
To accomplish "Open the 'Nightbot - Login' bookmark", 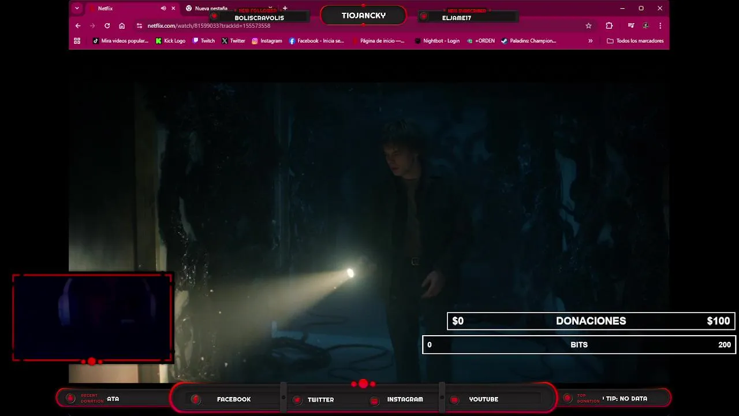I will tap(437, 40).
